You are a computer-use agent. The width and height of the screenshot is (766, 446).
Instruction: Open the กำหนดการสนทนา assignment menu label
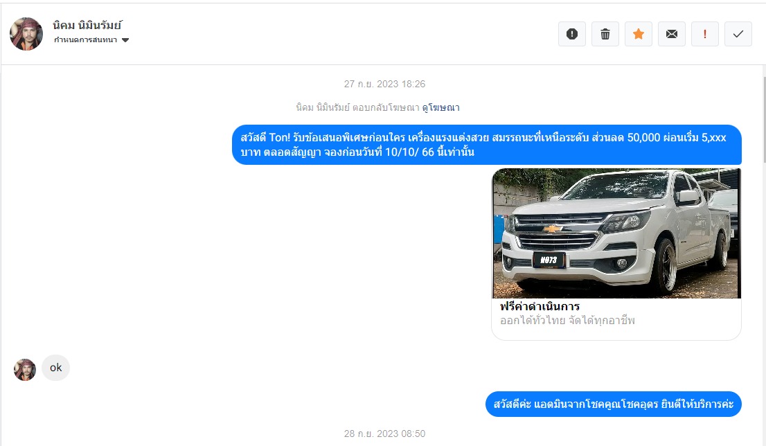click(x=85, y=40)
